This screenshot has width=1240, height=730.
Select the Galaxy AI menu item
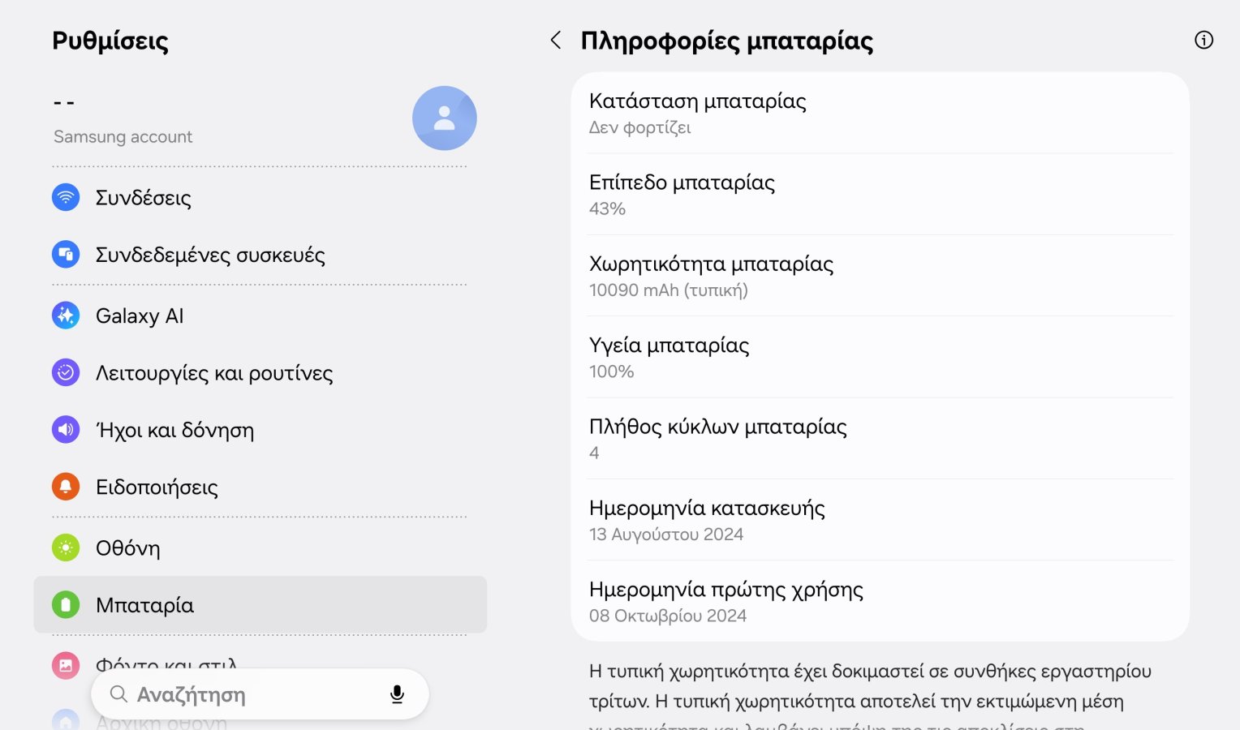260,316
